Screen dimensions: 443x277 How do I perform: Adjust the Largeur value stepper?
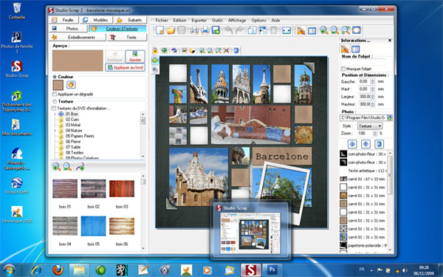[372, 97]
